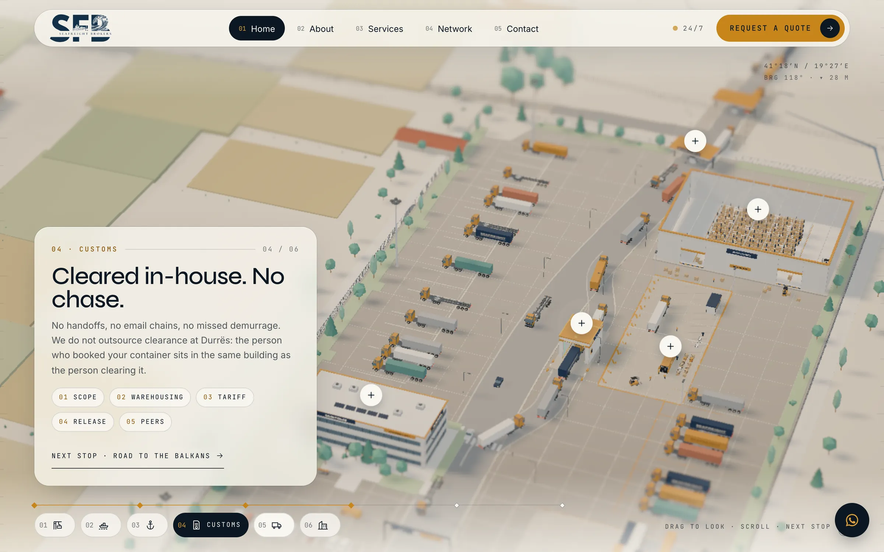
Task: Click the 41°18′N / 19°27′E coordinates
Action: [x=806, y=66]
